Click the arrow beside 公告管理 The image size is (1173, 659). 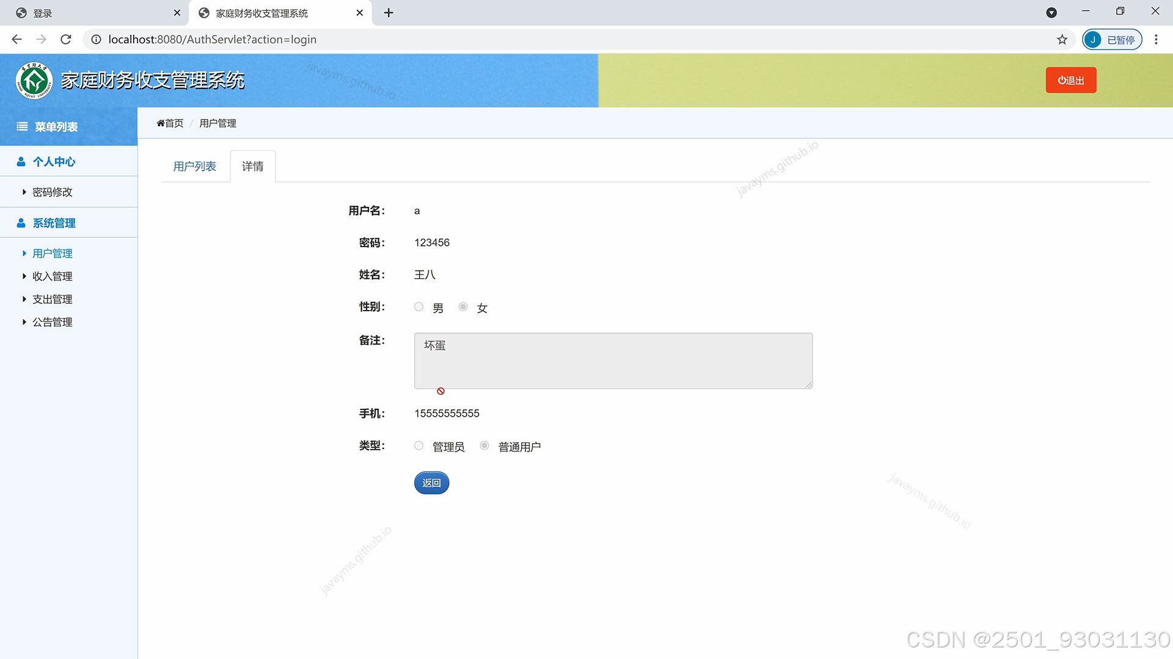[24, 322]
